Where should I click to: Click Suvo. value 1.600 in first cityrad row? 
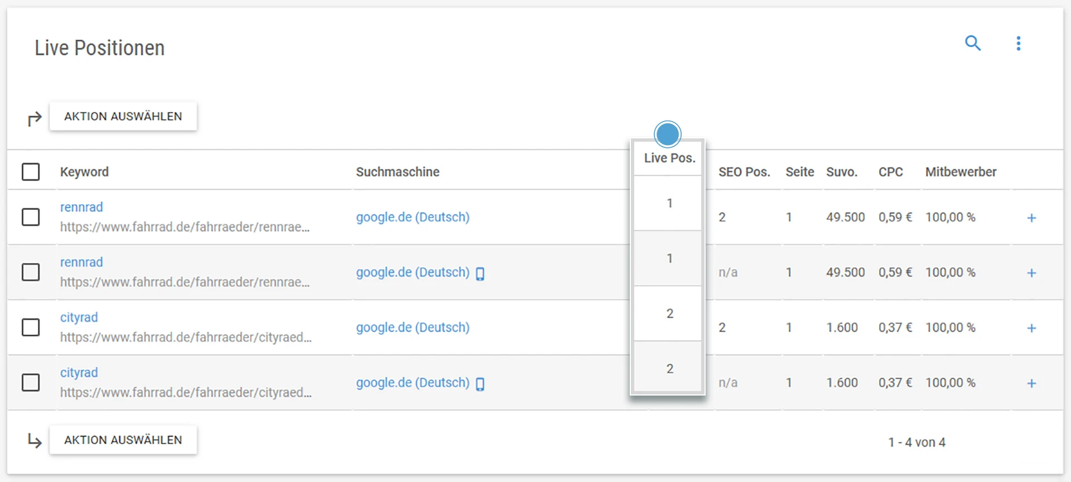842,327
